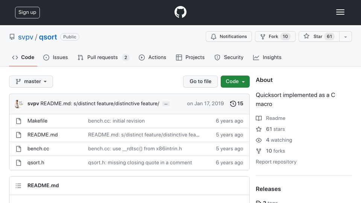Click the bench.cc file icon

point(19,149)
